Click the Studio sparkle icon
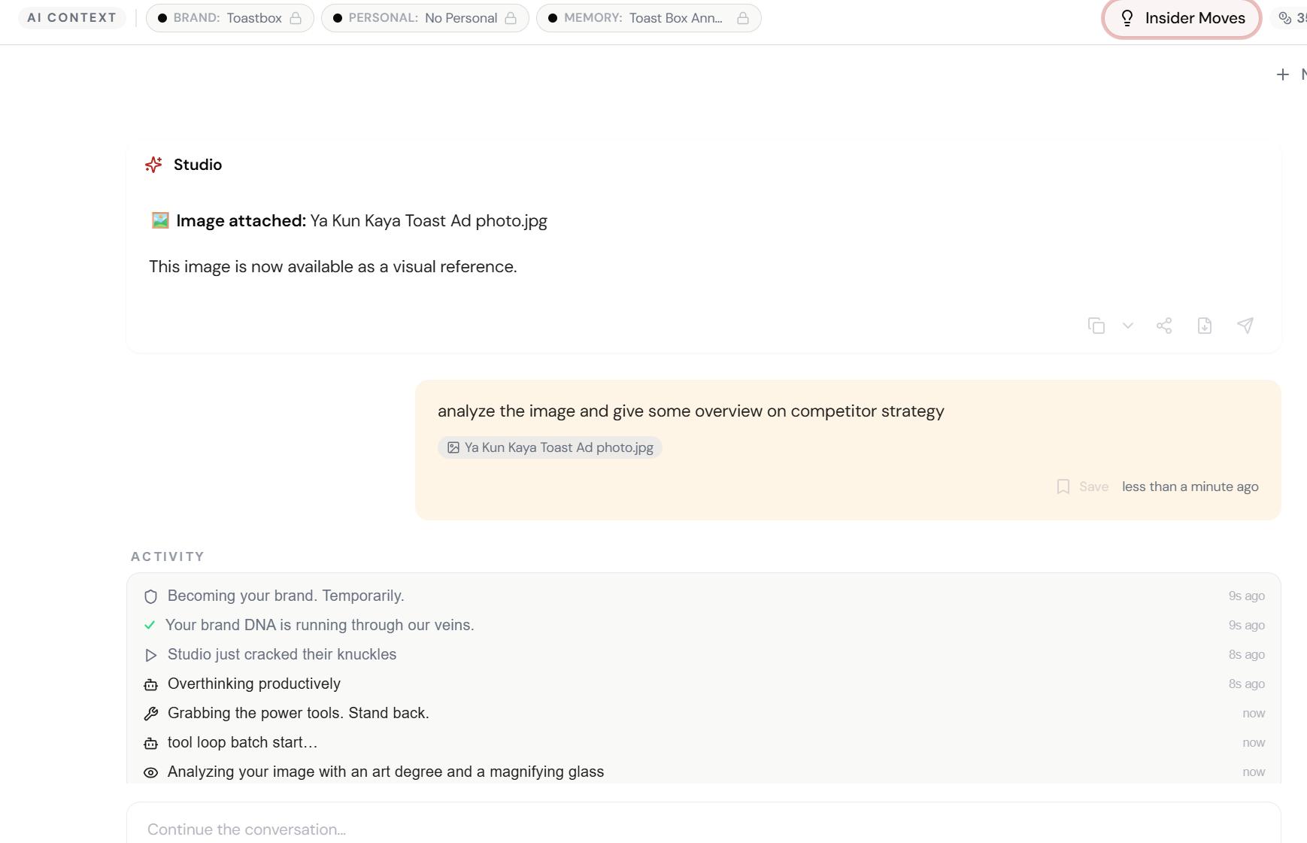 click(153, 165)
